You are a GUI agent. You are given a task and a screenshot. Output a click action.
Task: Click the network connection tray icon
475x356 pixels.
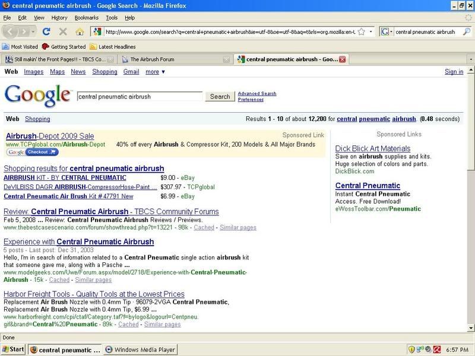click(x=420, y=349)
